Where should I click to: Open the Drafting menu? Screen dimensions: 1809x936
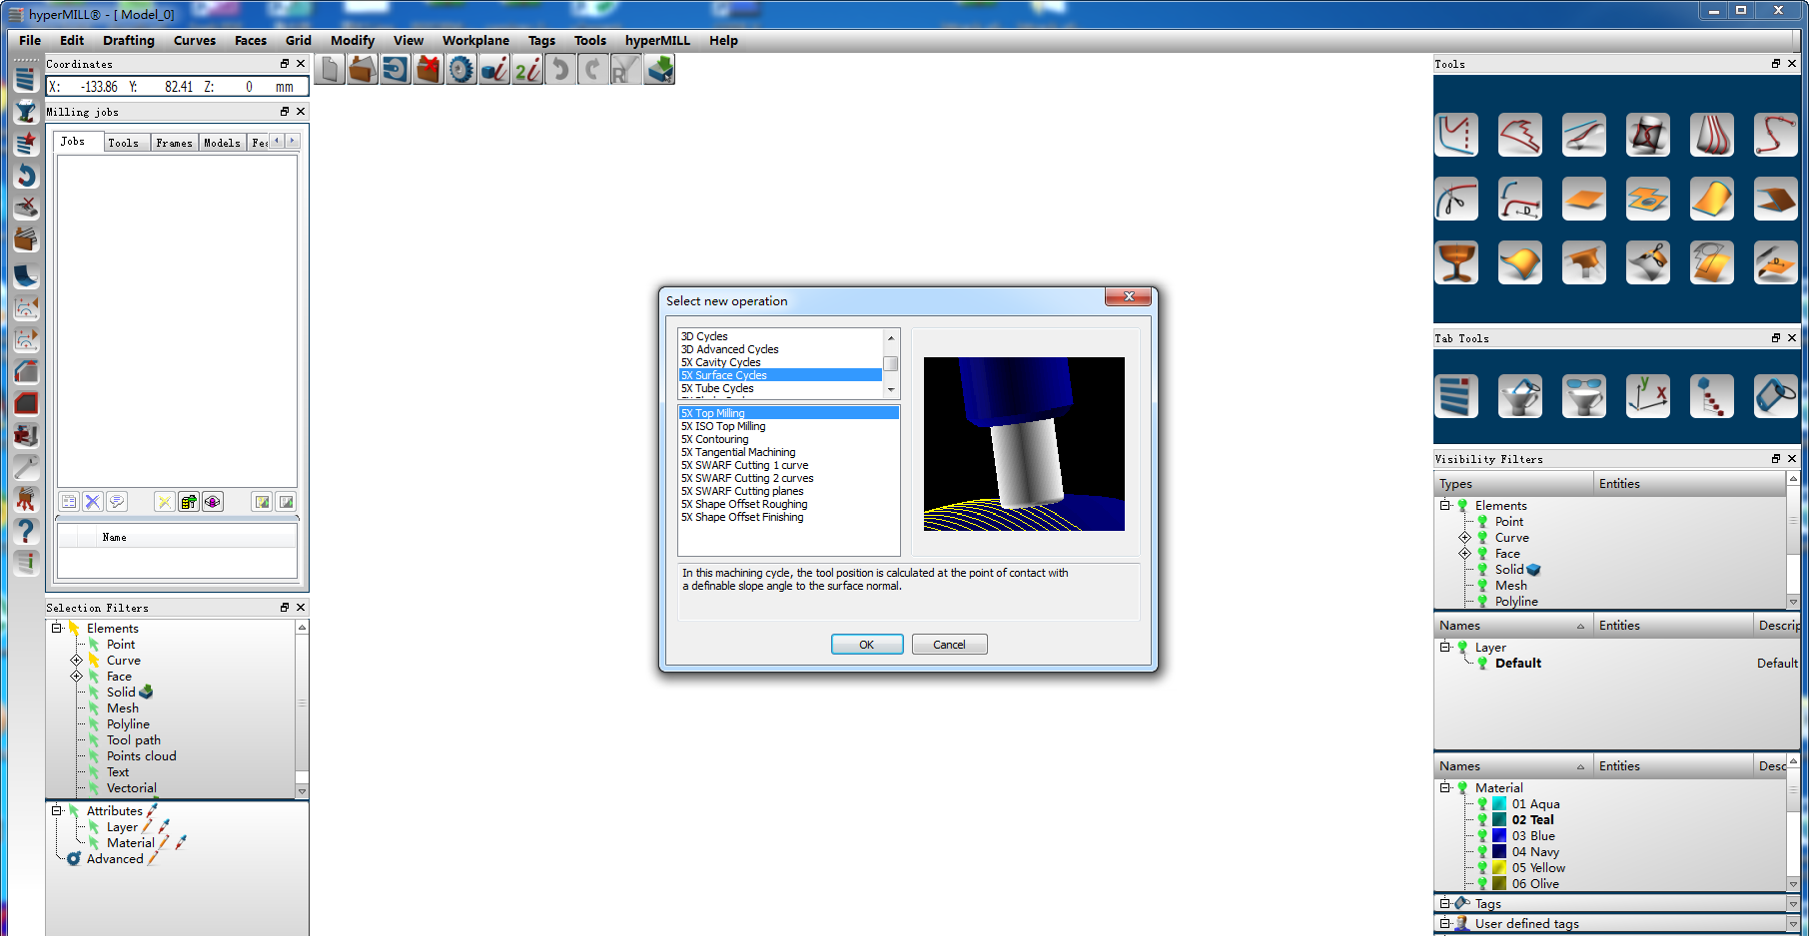(x=129, y=41)
